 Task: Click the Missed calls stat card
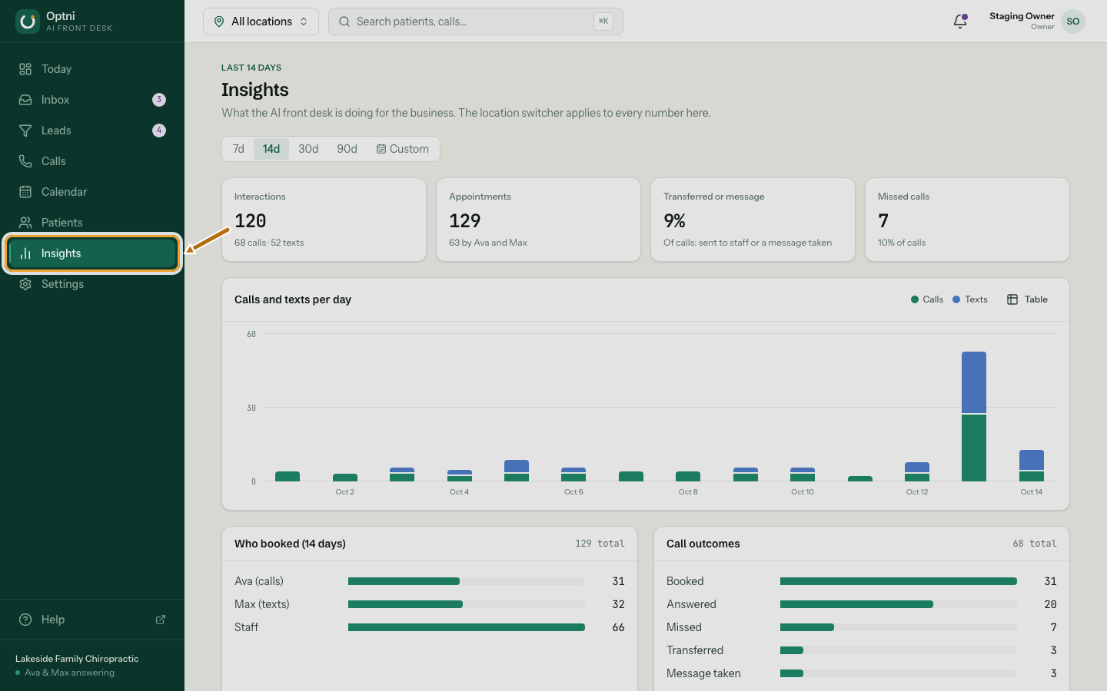967,220
